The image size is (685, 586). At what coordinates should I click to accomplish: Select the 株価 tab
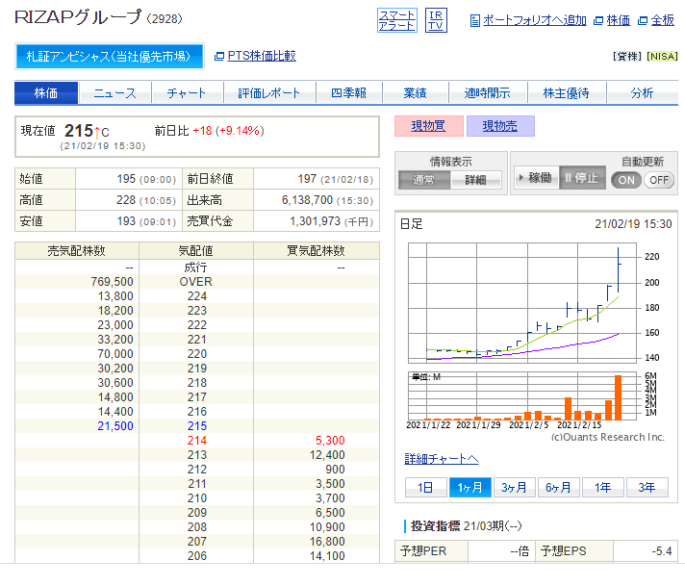pos(46,93)
